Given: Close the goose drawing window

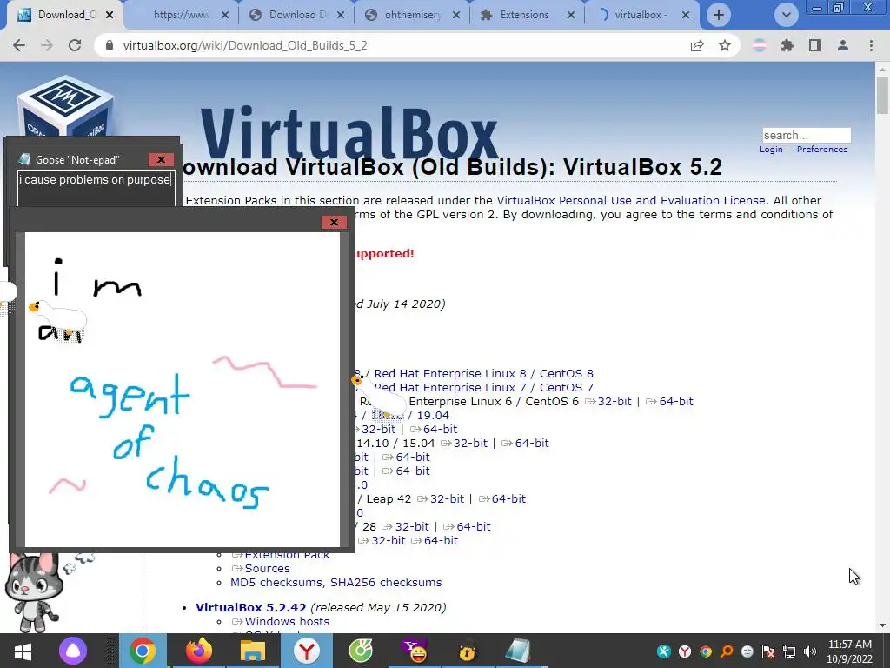Looking at the screenshot, I should coord(334,222).
